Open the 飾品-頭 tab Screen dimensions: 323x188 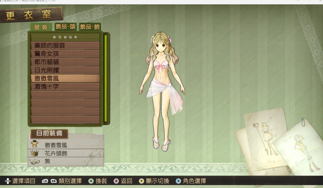66,27
